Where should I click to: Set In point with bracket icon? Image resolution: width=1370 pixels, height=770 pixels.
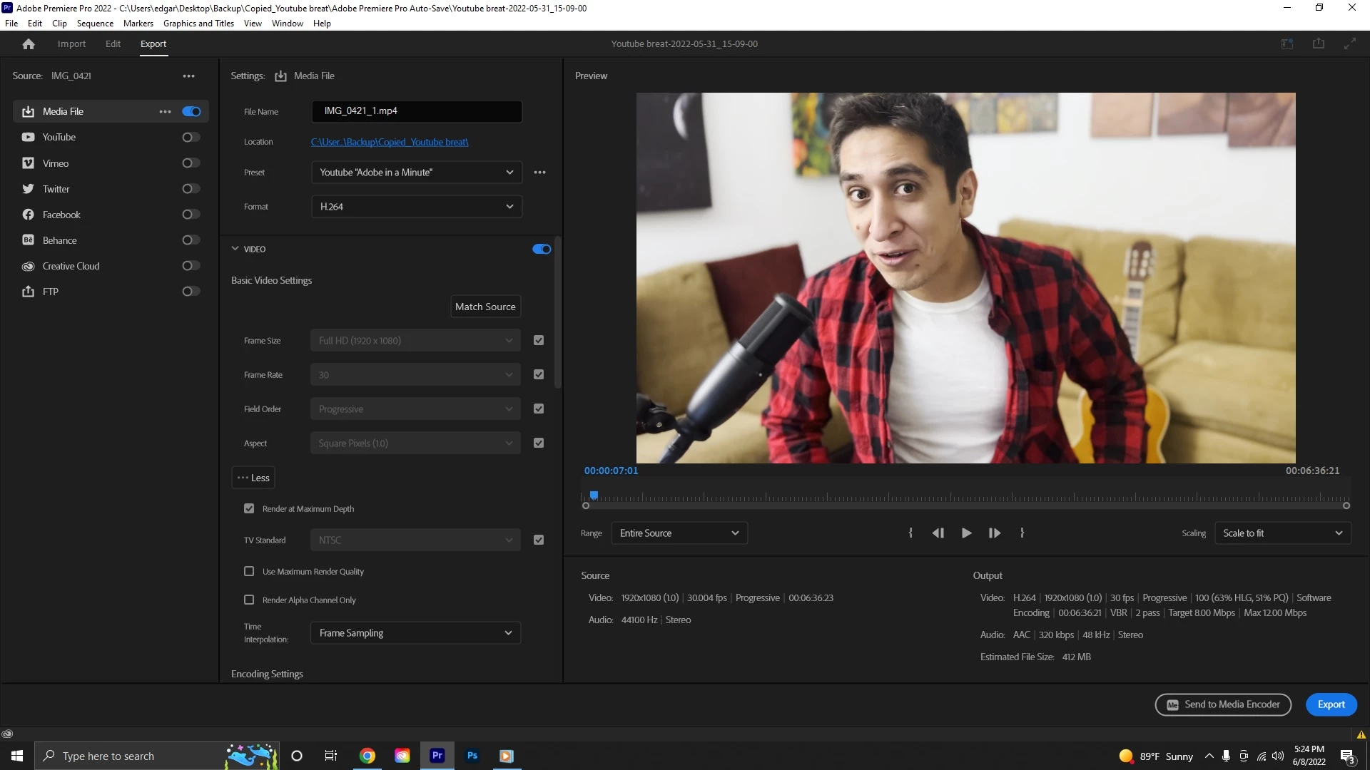tap(910, 533)
